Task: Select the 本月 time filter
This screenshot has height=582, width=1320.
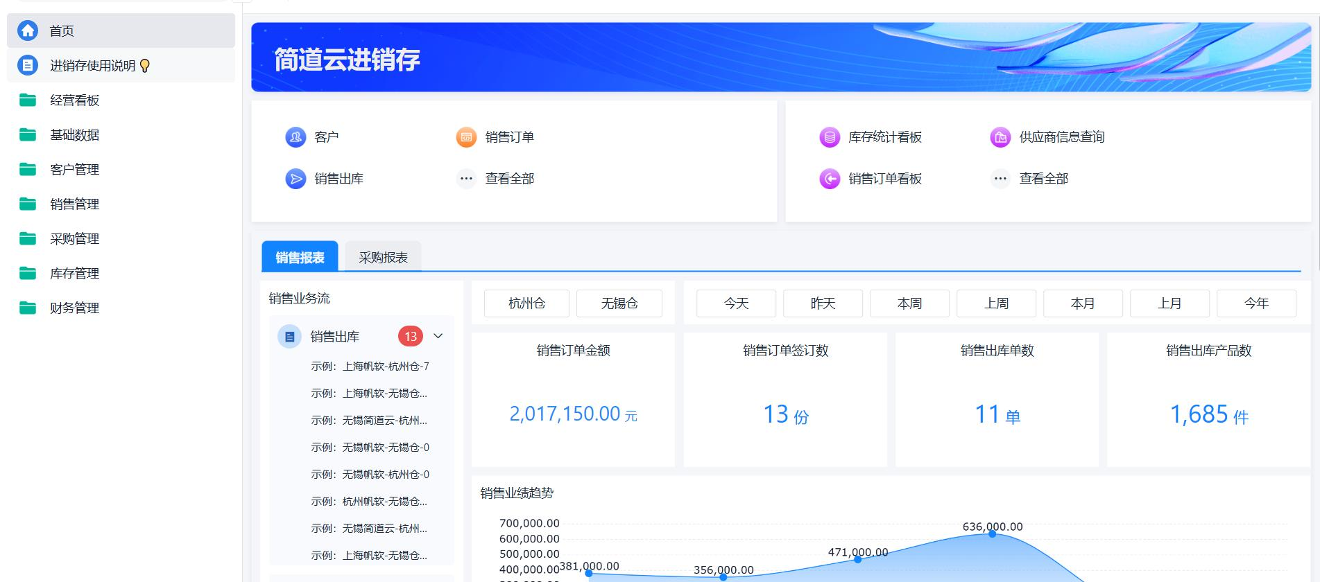Action: click(x=1083, y=303)
